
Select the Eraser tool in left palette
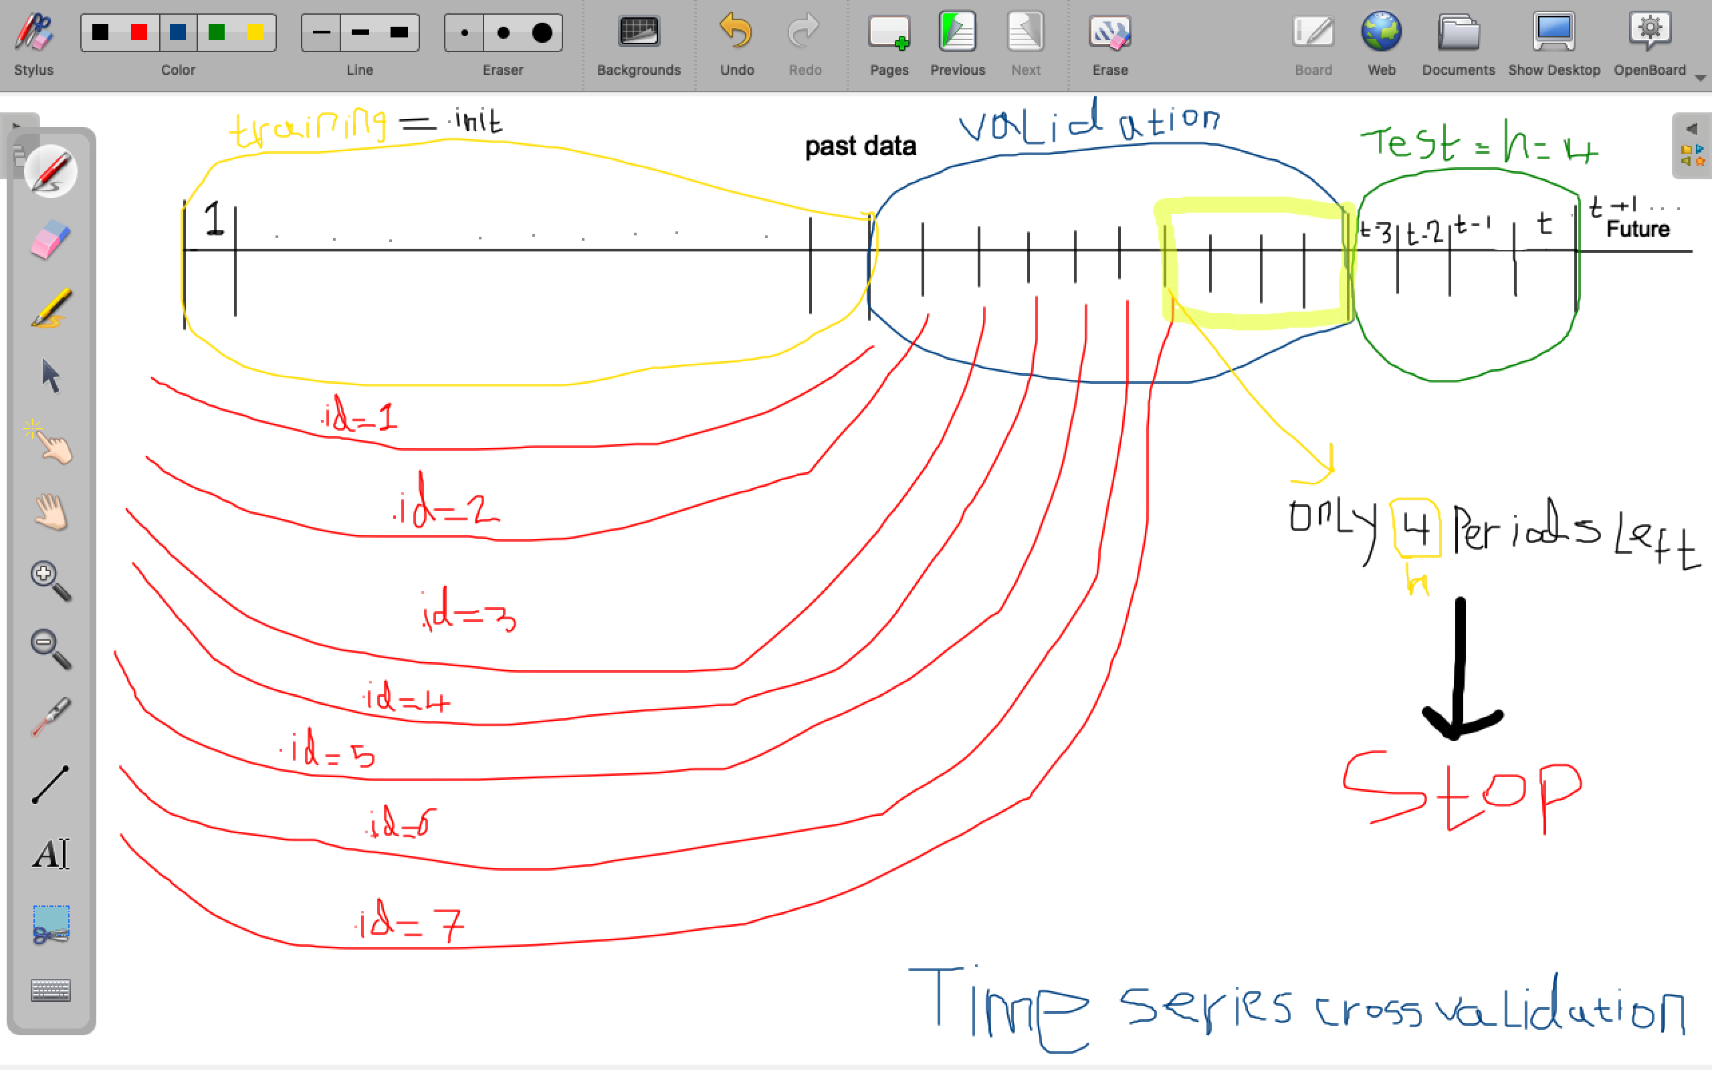[51, 239]
